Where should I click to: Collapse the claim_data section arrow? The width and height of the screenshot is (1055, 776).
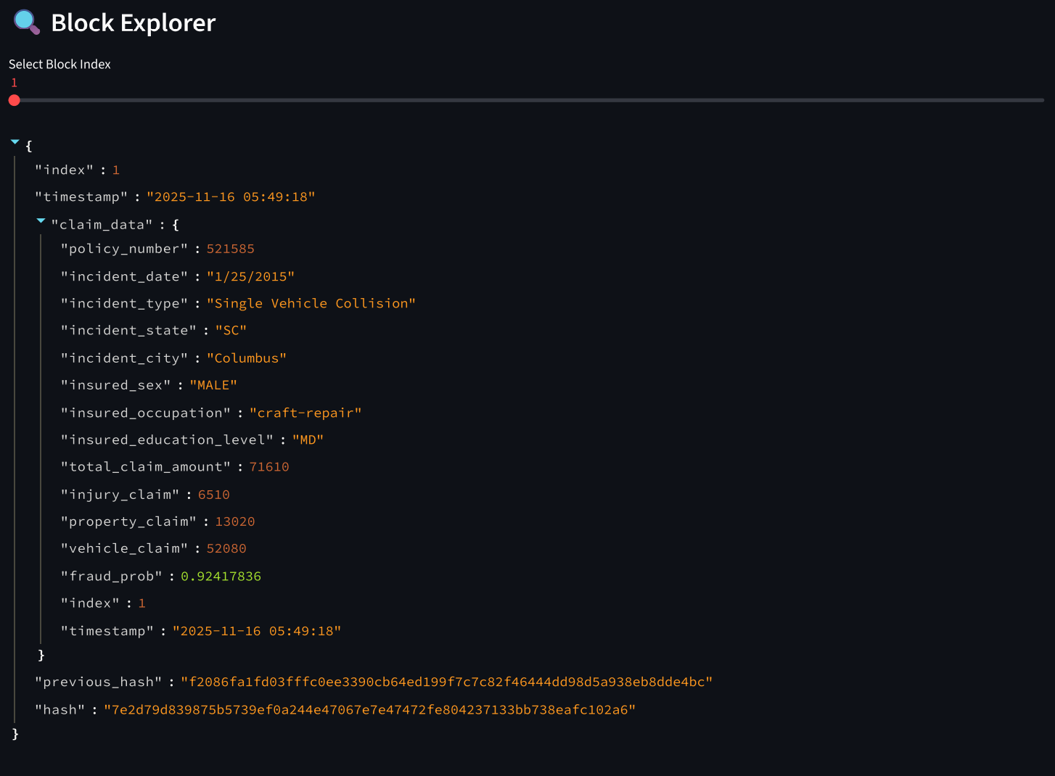pyautogui.click(x=41, y=220)
